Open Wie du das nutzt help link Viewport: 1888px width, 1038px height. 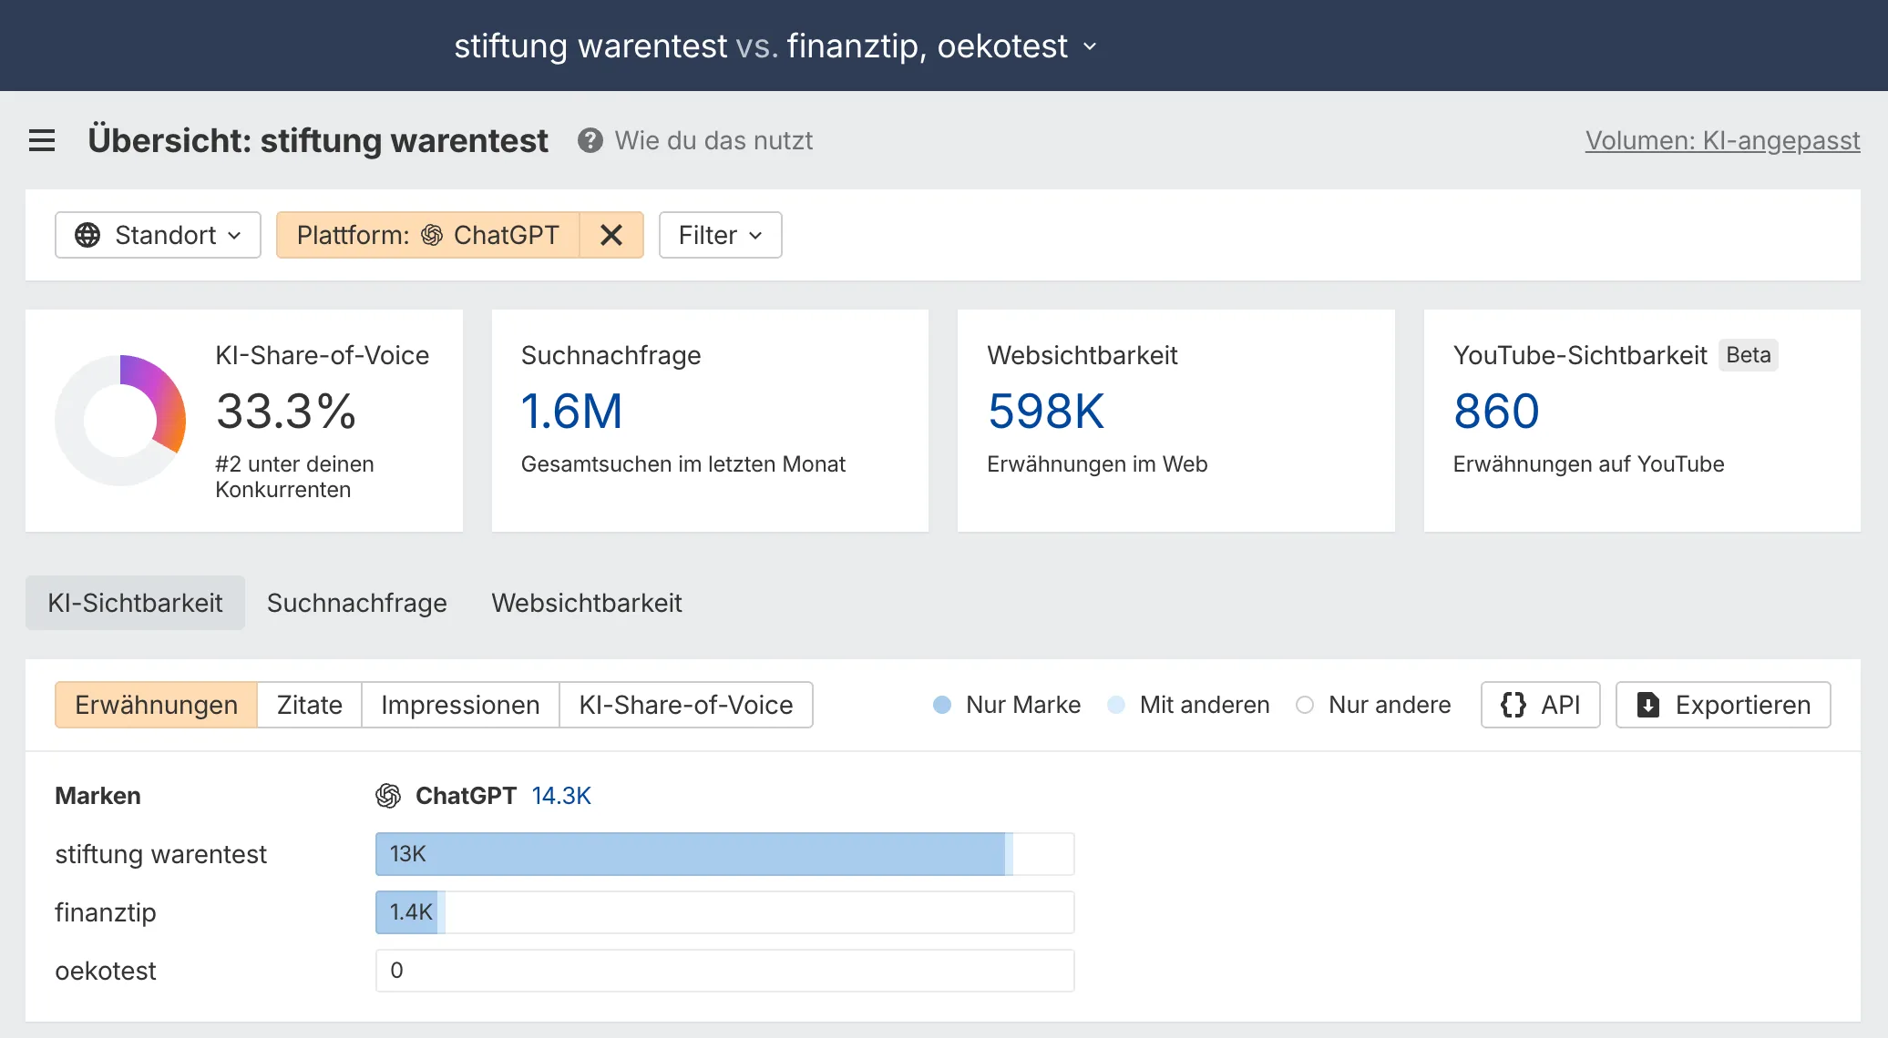tap(713, 140)
